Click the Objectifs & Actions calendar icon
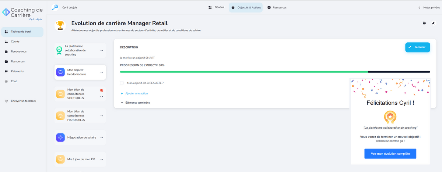 tap(233, 7)
